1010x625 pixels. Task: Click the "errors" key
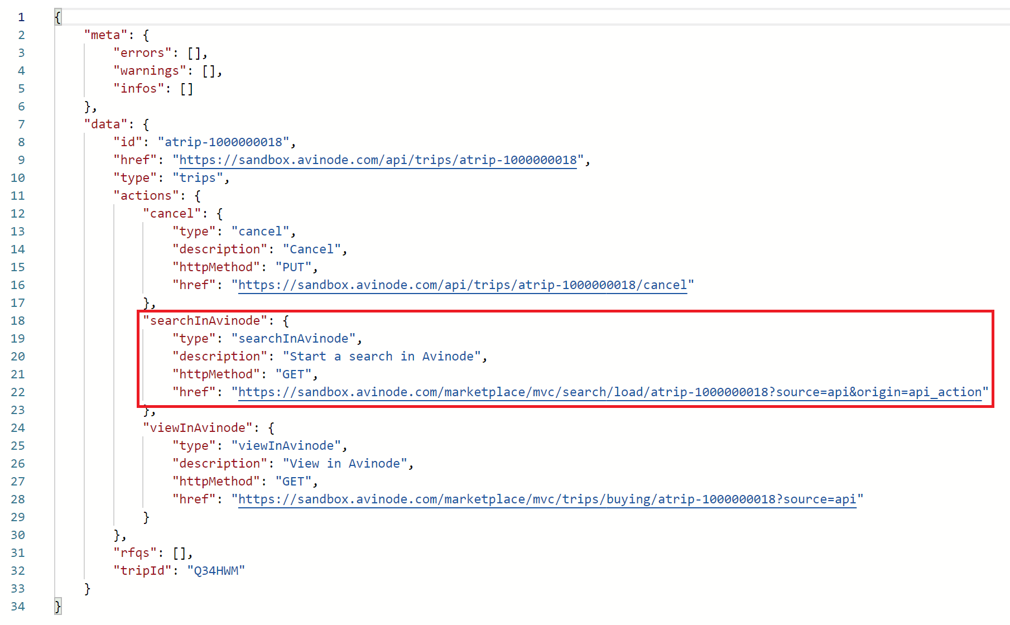pos(142,53)
